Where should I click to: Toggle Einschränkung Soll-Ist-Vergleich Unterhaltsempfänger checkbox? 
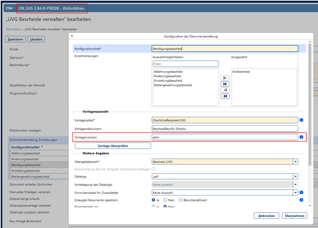pyautogui.click(x=154, y=169)
